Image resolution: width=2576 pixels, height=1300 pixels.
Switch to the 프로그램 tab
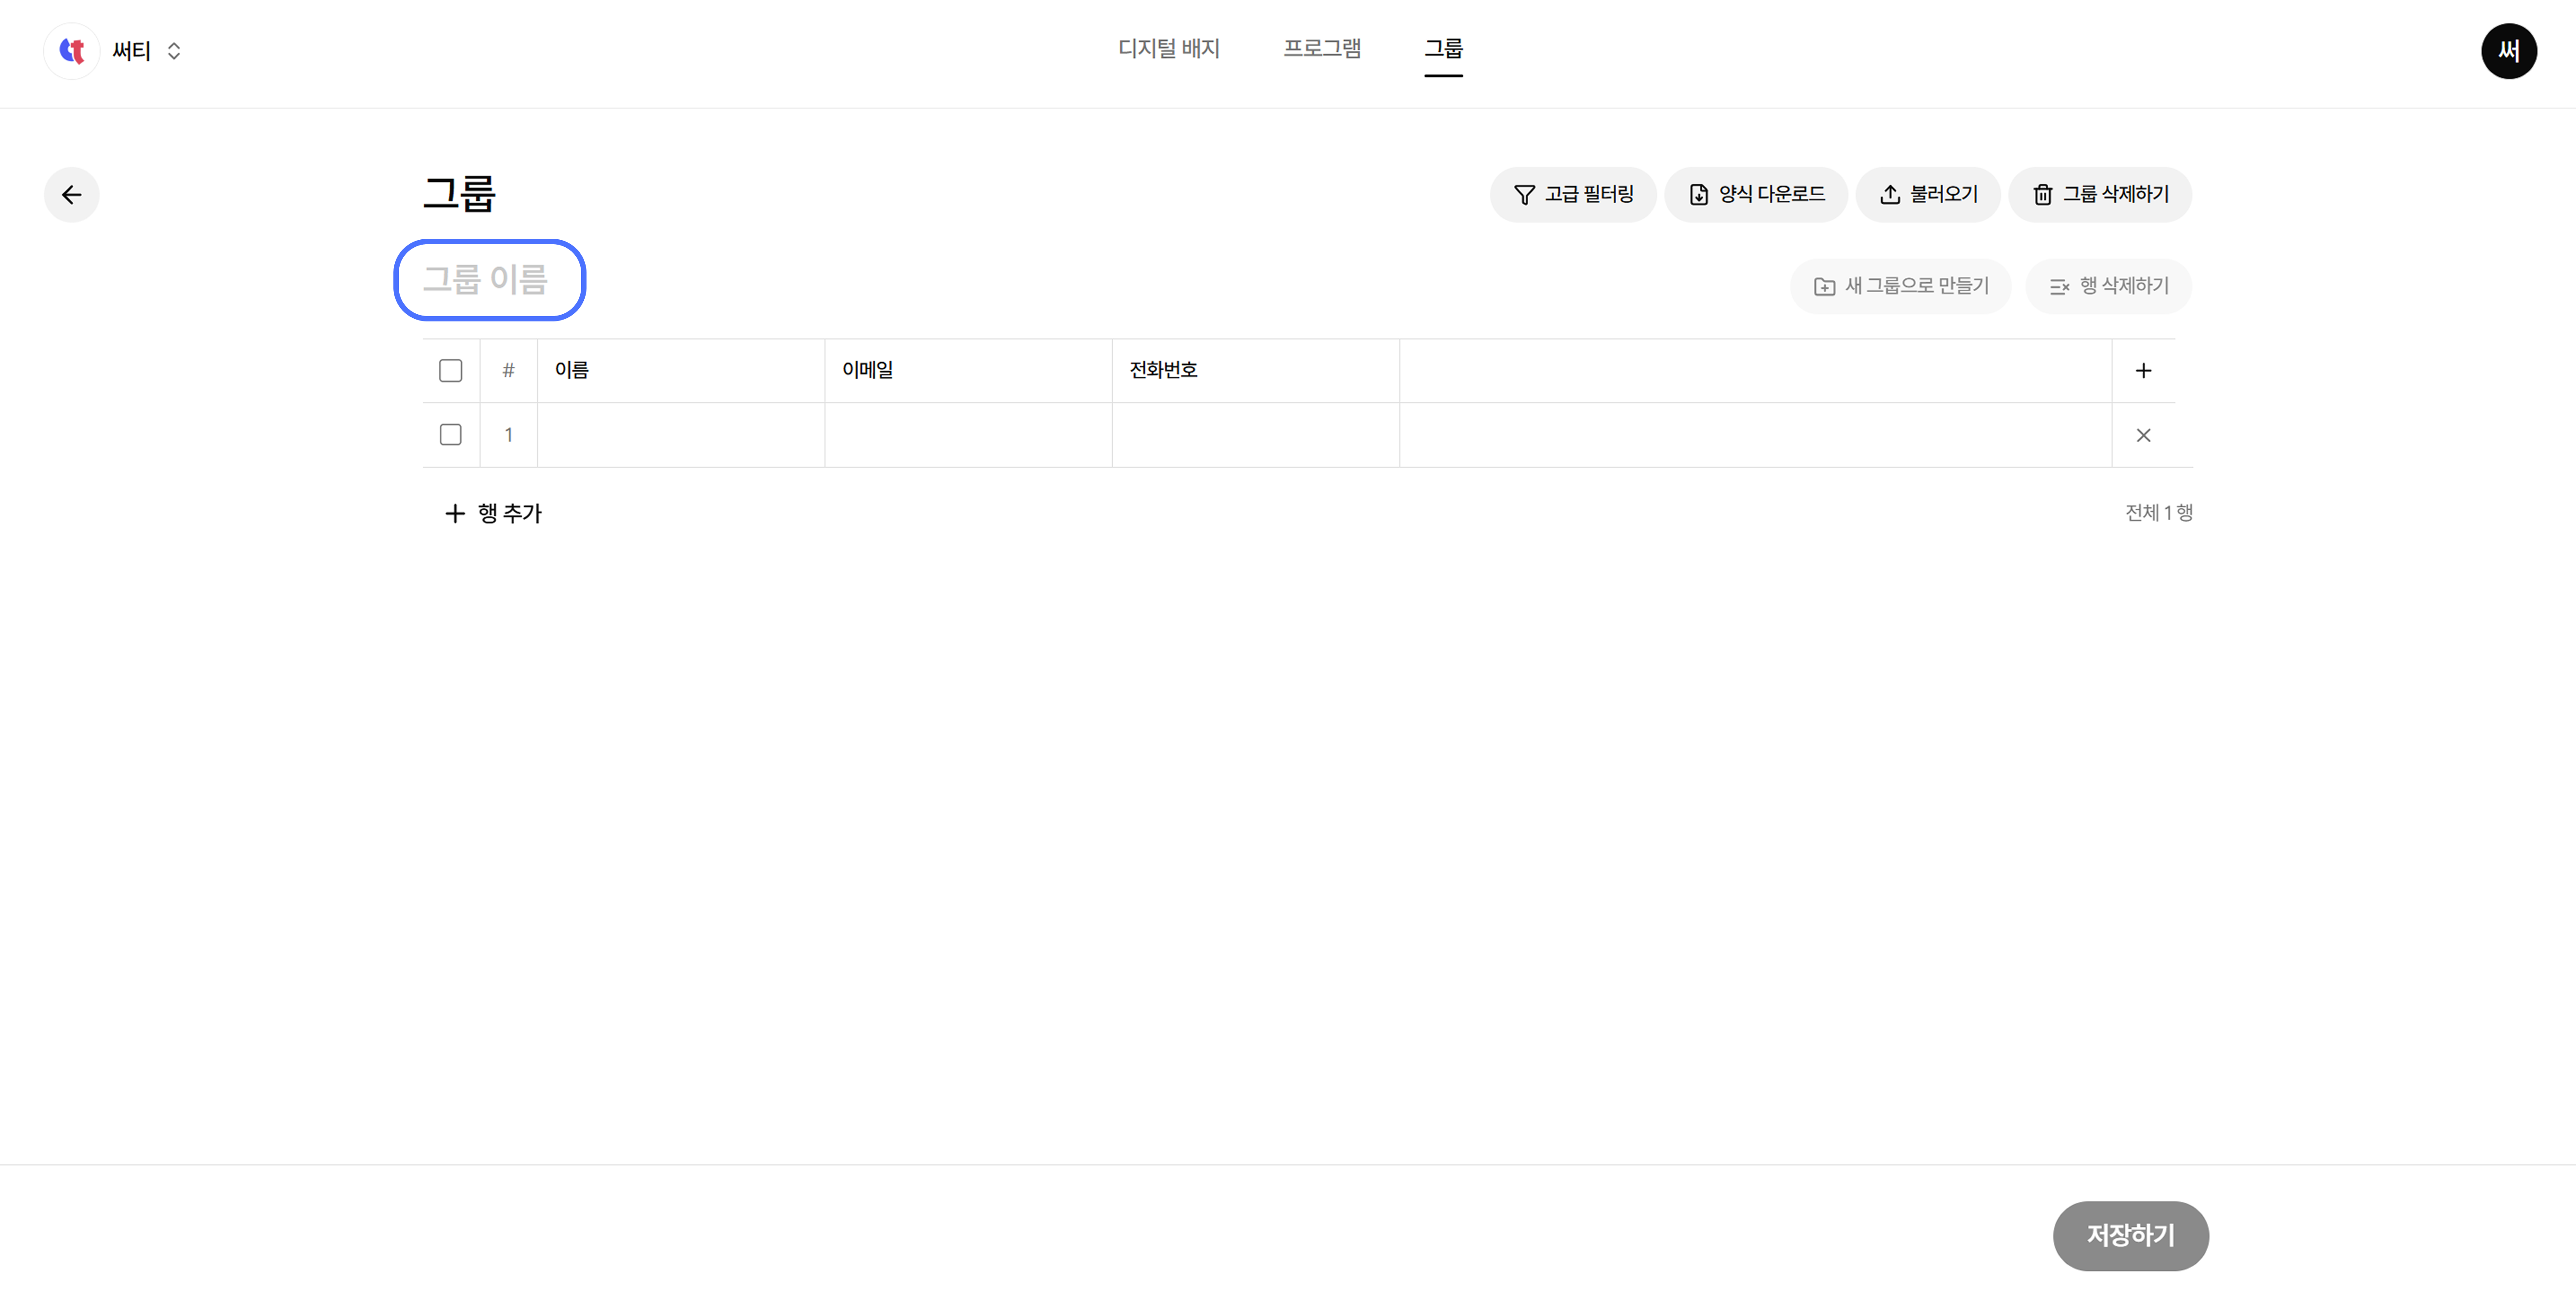[x=1322, y=49]
